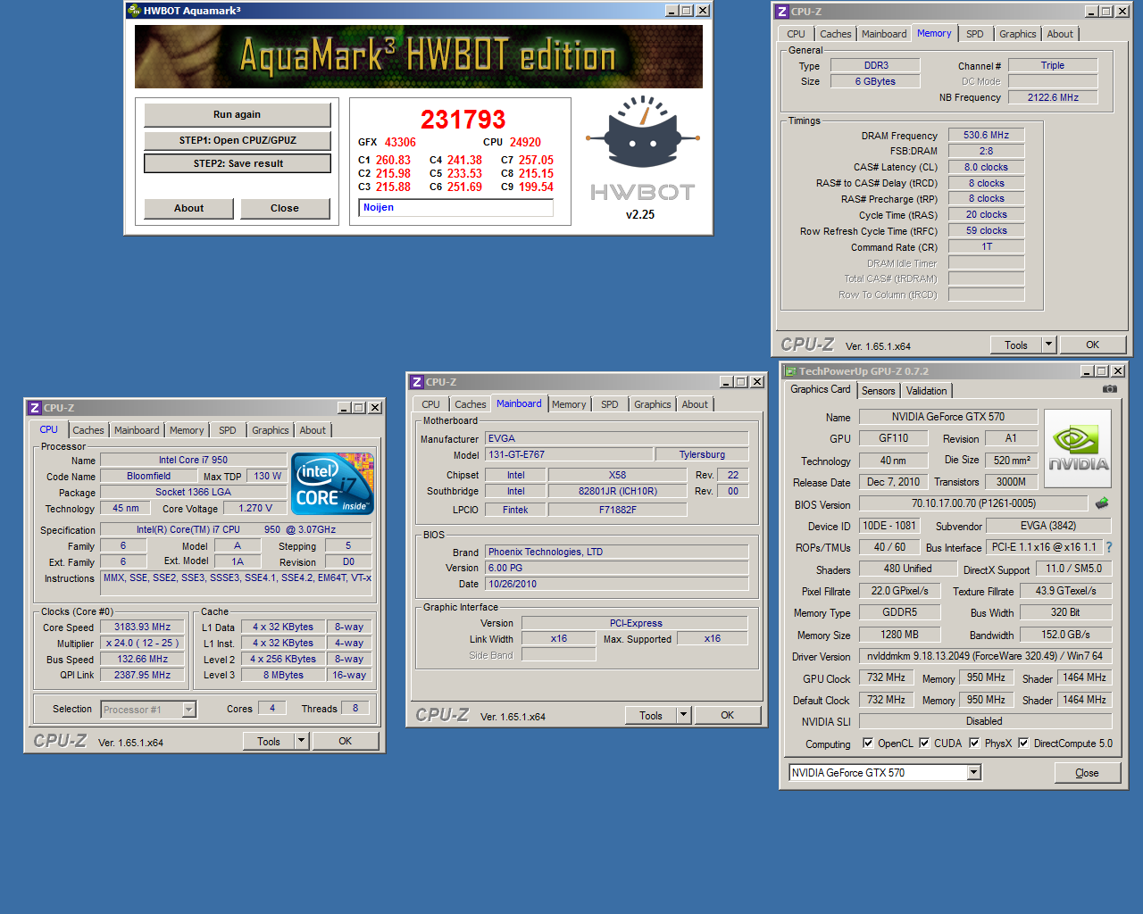Click OK in the CPU-Z Memory window
Image resolution: width=1143 pixels, height=914 pixels.
[x=1092, y=345]
